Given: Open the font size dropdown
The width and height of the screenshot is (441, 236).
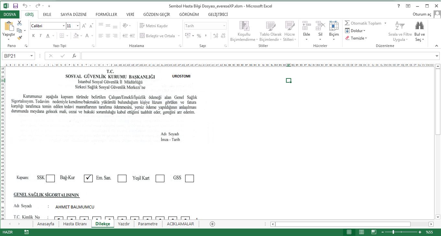Looking at the screenshot, I should click(77, 26).
